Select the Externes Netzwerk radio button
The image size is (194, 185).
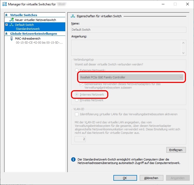click(x=77, y=70)
